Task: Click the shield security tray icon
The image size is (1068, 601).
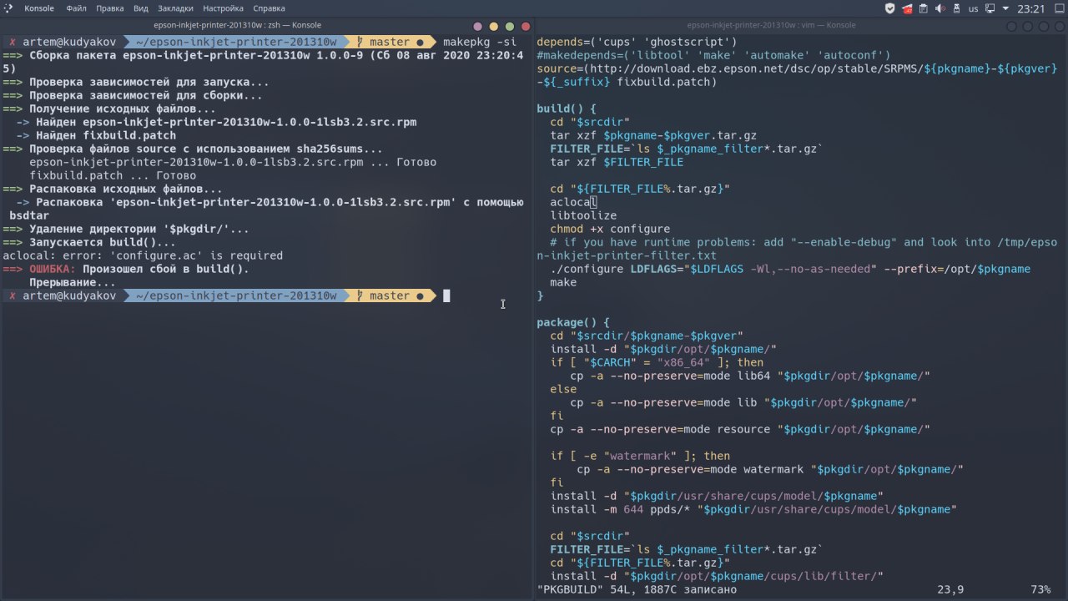Action: (x=890, y=8)
